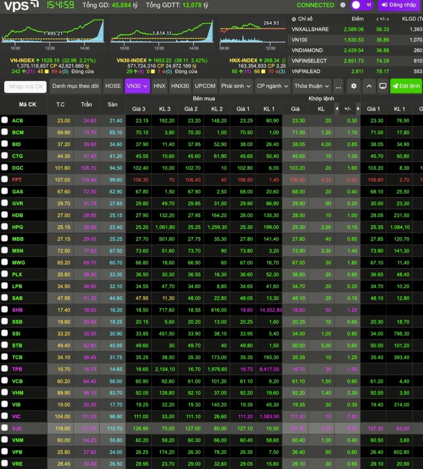
Task: Select the UPCOM tab
Action: tap(205, 86)
